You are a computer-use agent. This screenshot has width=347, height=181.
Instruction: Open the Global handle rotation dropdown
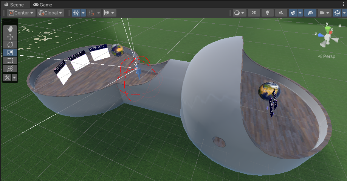coord(50,13)
